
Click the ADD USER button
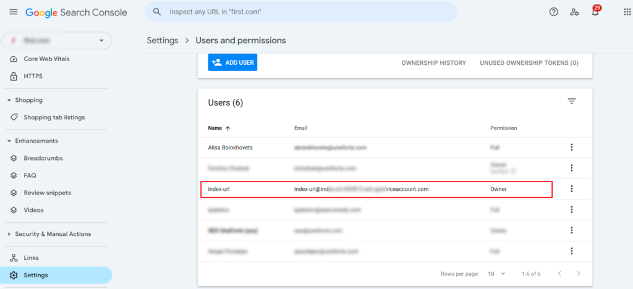tap(232, 62)
